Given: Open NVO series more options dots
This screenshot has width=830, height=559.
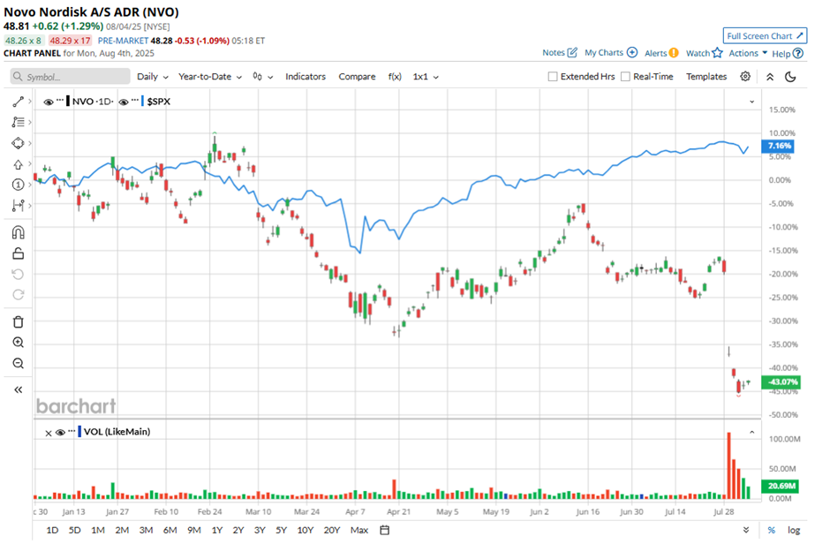Looking at the screenshot, I should [x=60, y=101].
